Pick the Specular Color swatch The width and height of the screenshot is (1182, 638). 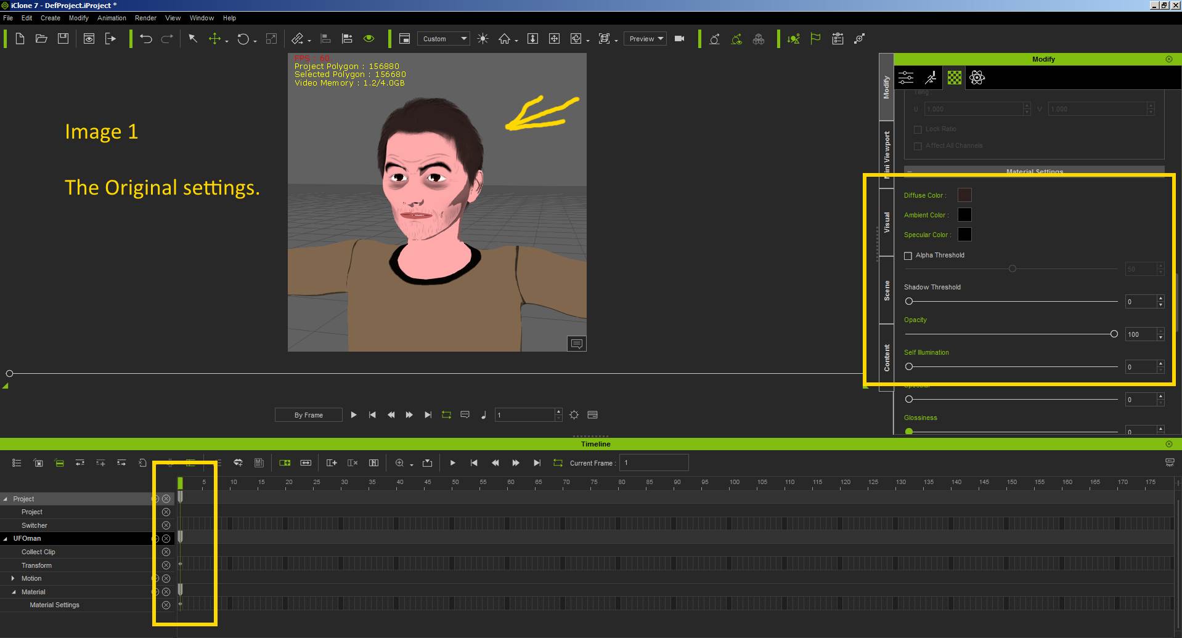pos(964,235)
